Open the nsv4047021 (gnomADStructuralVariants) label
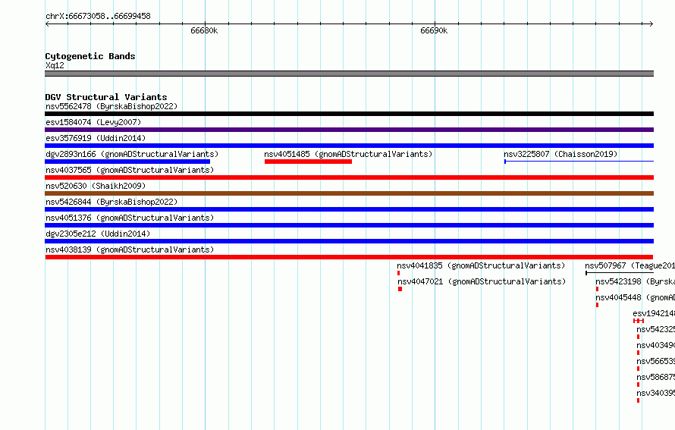Viewport: 675px width, 430px height. point(482,281)
